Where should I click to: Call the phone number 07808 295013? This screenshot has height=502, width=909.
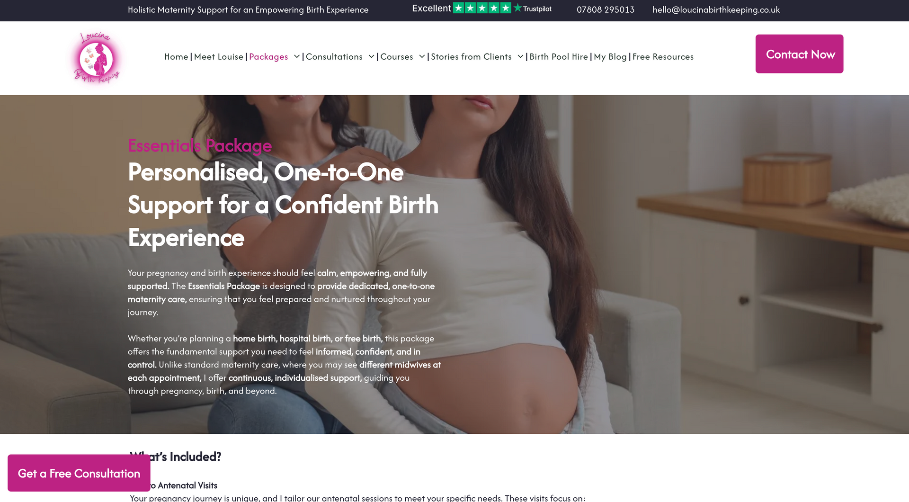click(x=606, y=9)
